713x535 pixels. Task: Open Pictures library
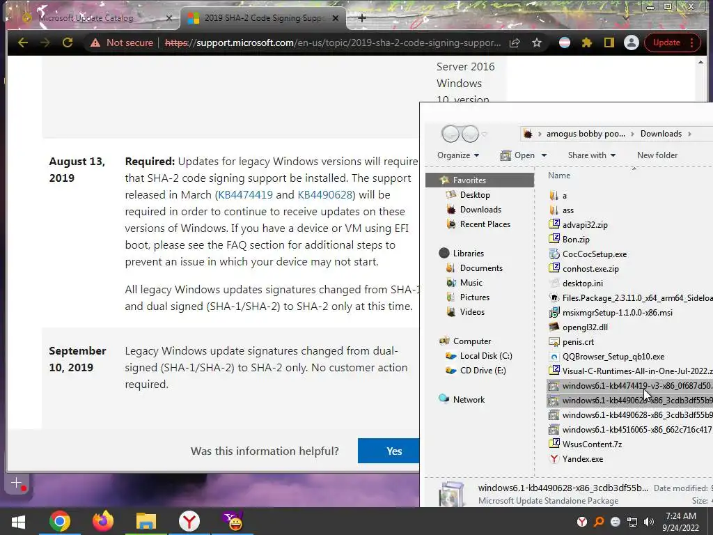(475, 297)
